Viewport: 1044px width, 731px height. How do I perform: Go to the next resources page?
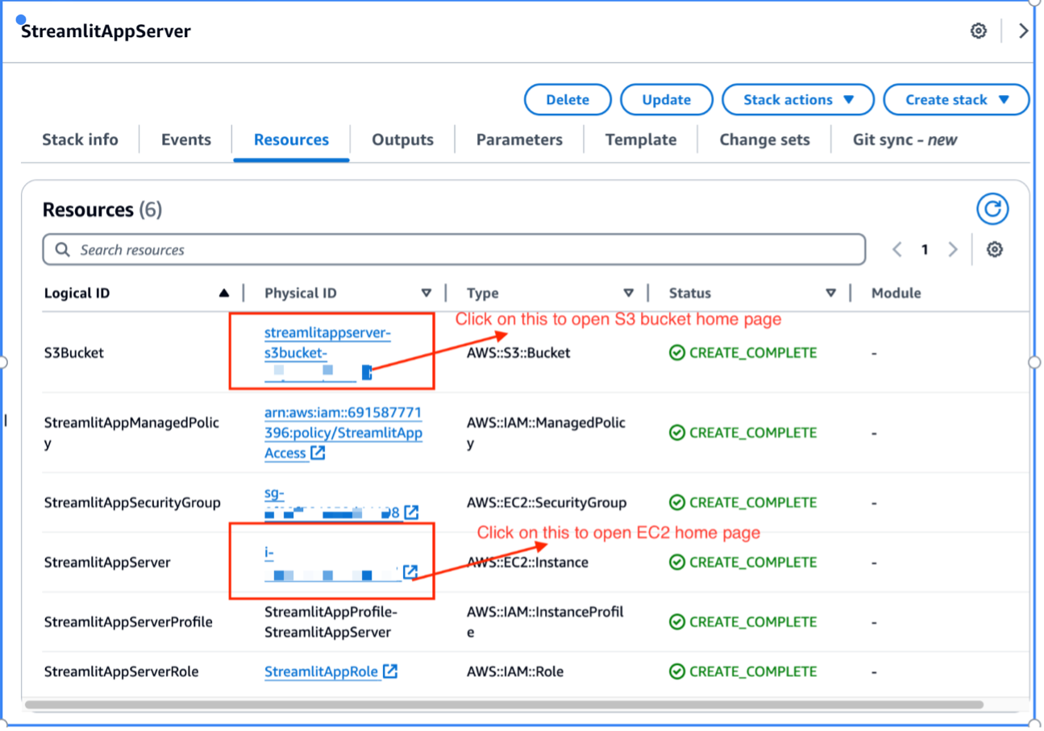(x=953, y=250)
